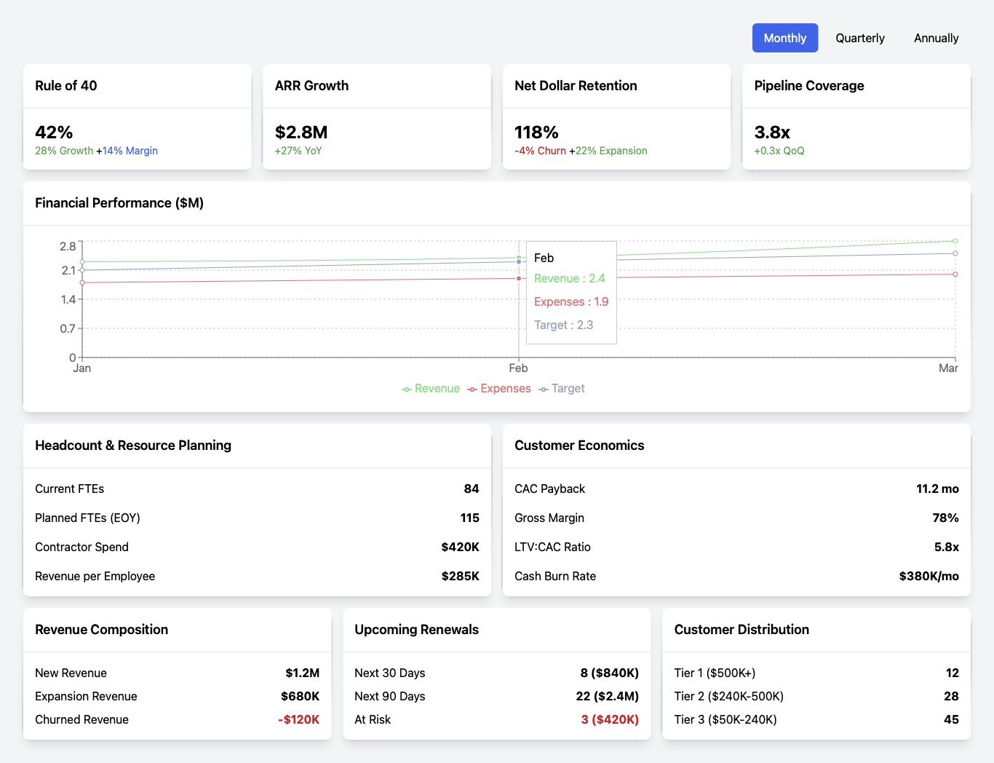Open the Pipeline Coverage card
The height and width of the screenshot is (763, 994).
856,116
